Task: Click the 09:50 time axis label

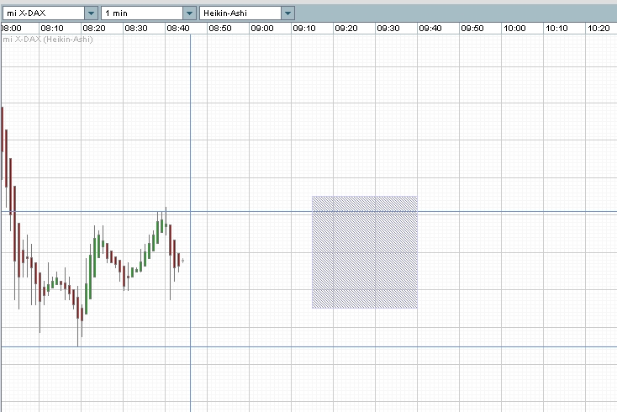Action: 472,29
